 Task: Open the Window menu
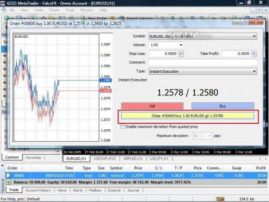point(87,10)
